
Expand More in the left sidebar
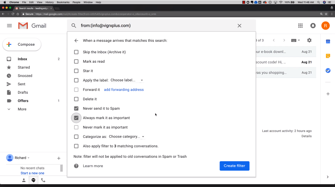(22, 109)
